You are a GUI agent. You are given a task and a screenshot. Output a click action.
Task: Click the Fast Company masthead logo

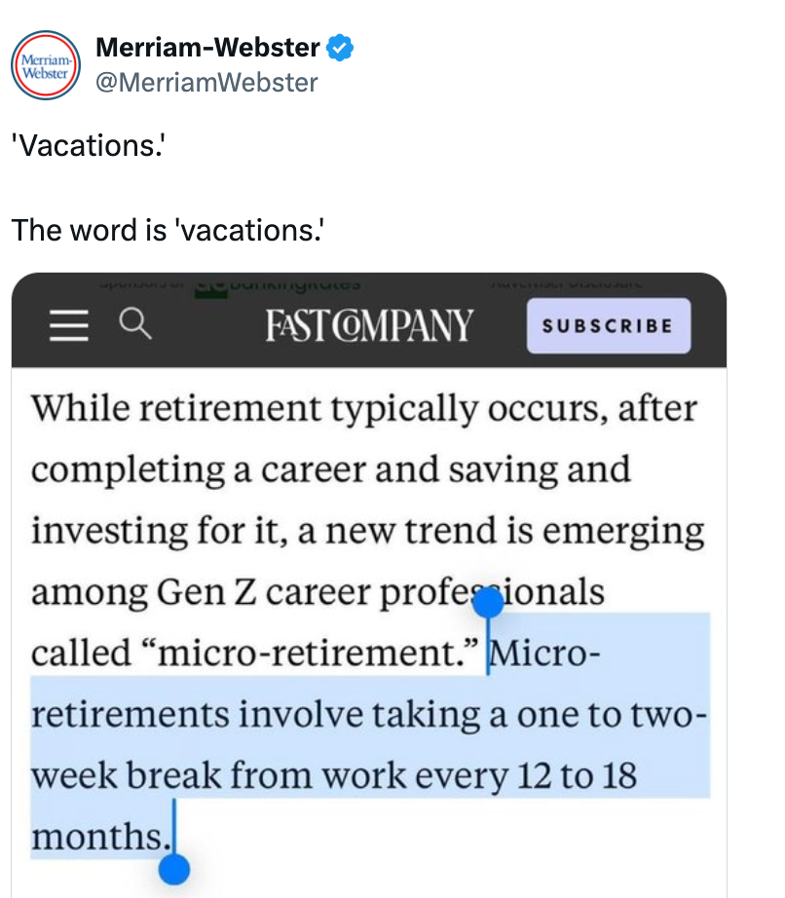[x=368, y=323]
